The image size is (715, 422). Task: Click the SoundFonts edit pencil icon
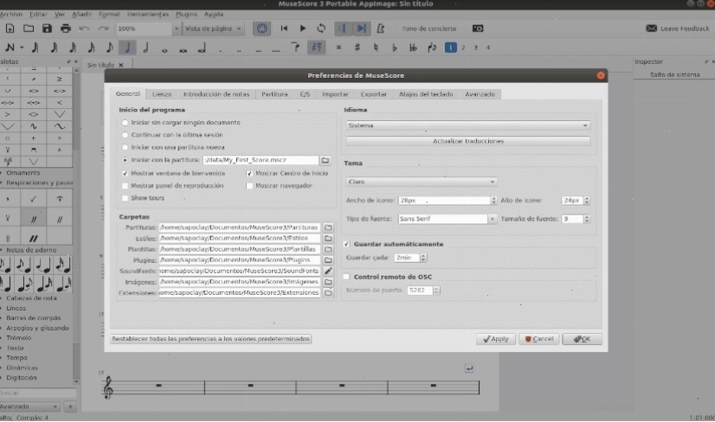[x=328, y=271]
